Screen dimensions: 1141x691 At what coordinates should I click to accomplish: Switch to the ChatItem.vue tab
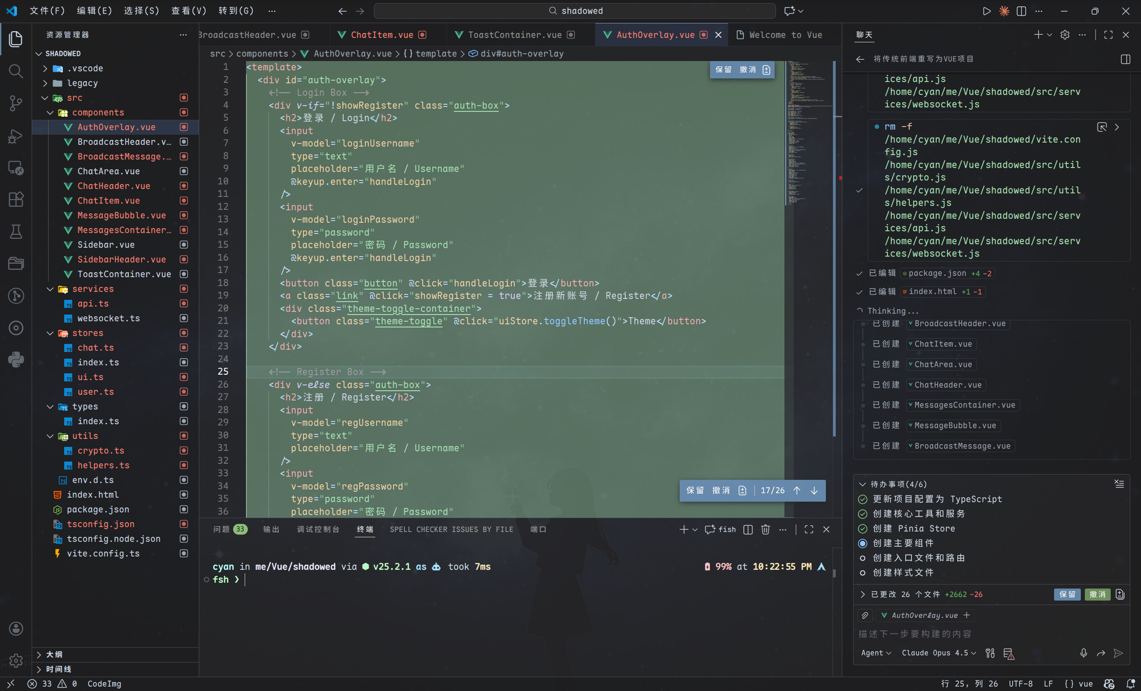coord(382,35)
